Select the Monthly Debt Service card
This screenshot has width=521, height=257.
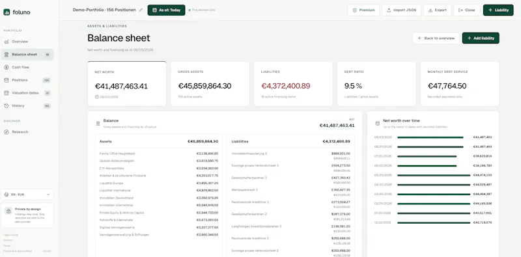tap(460, 84)
